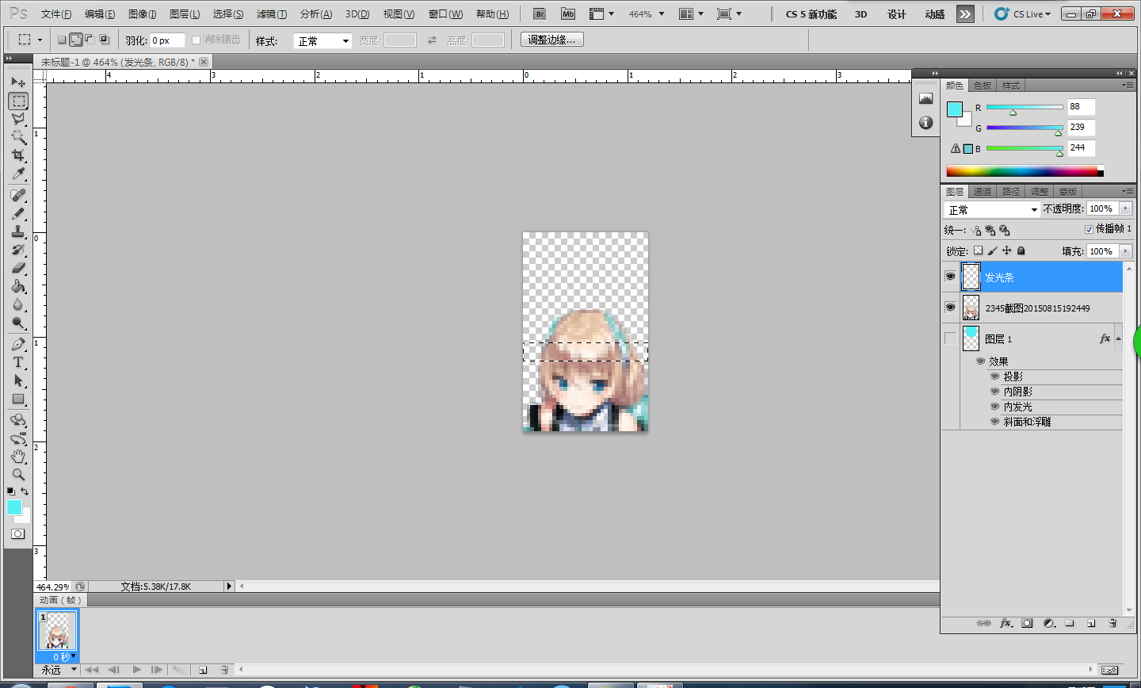Collapse 图层 1 effects list arrow

tap(1118, 338)
